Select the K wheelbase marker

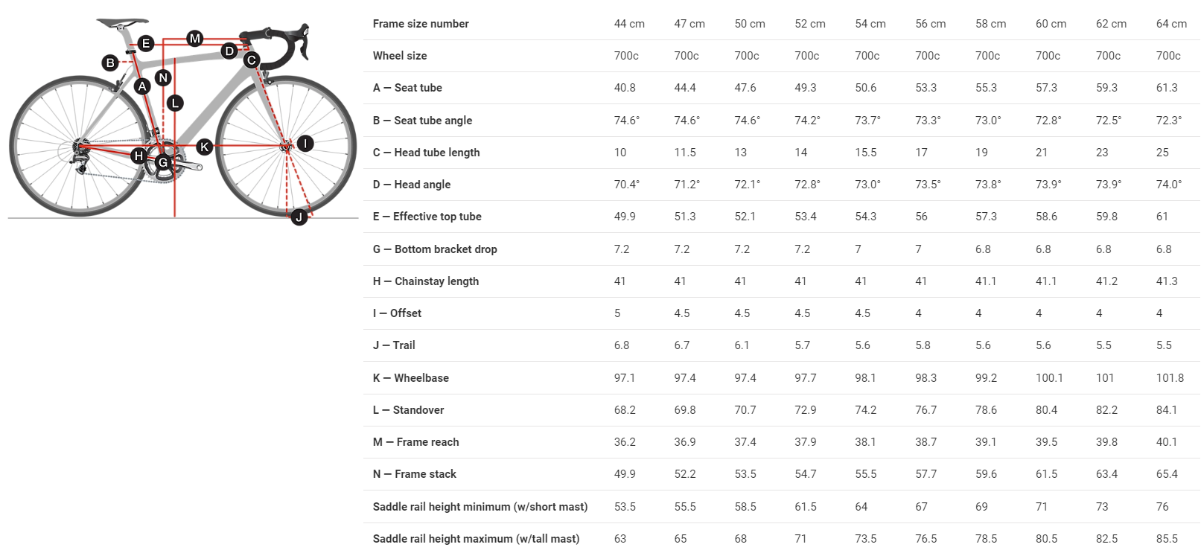204,147
